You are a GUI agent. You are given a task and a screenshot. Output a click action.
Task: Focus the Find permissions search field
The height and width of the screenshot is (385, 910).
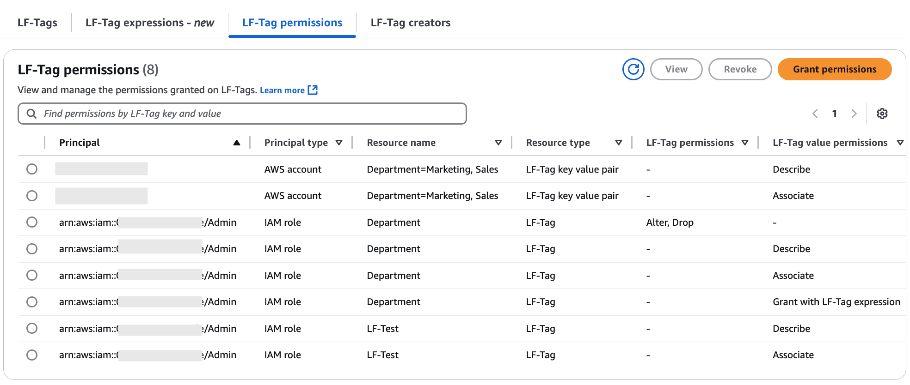pos(250,114)
